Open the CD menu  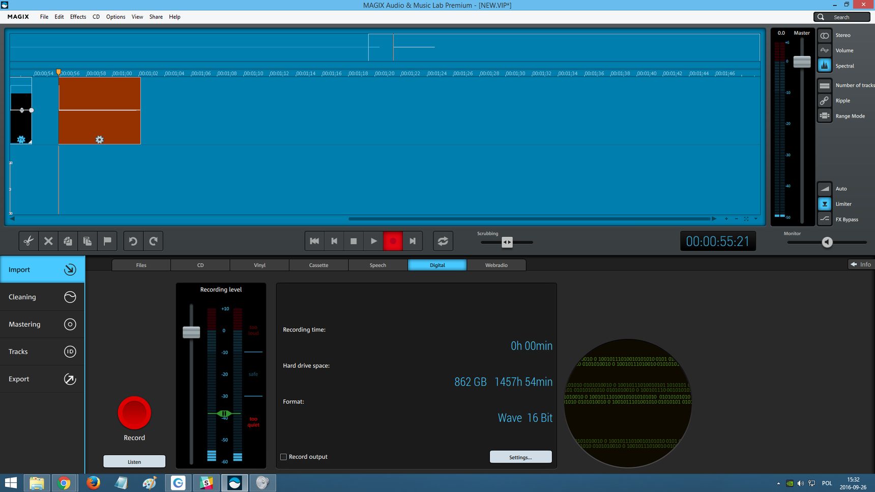coord(96,17)
